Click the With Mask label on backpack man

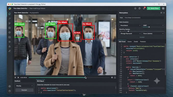point(50,24)
